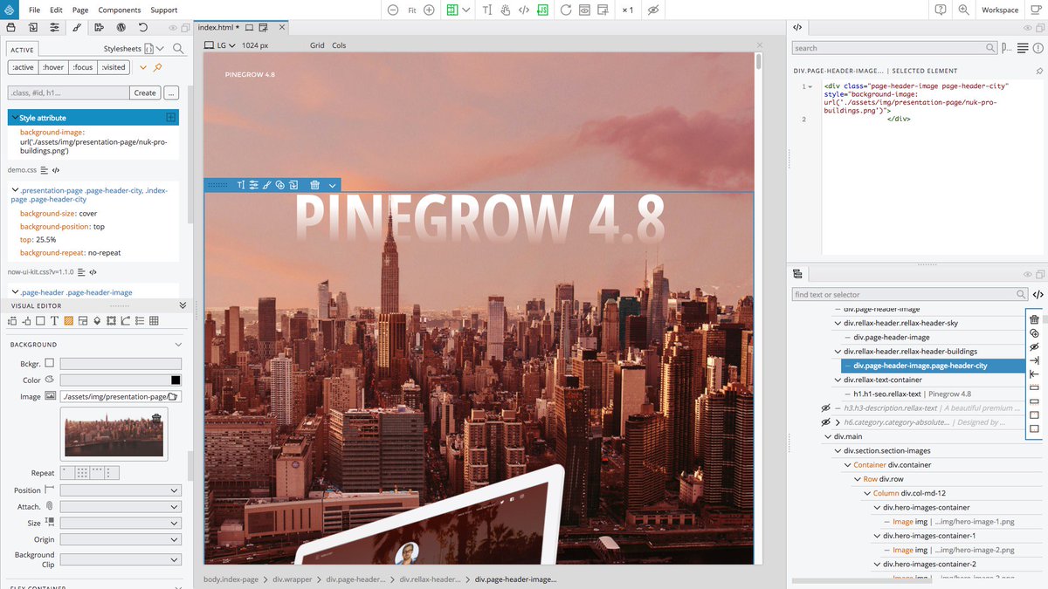This screenshot has height=589, width=1048.
Task: Click the coffee cup icon
Action: click(x=1036, y=10)
